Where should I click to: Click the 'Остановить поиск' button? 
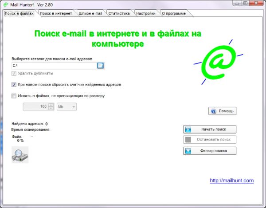click(210, 140)
